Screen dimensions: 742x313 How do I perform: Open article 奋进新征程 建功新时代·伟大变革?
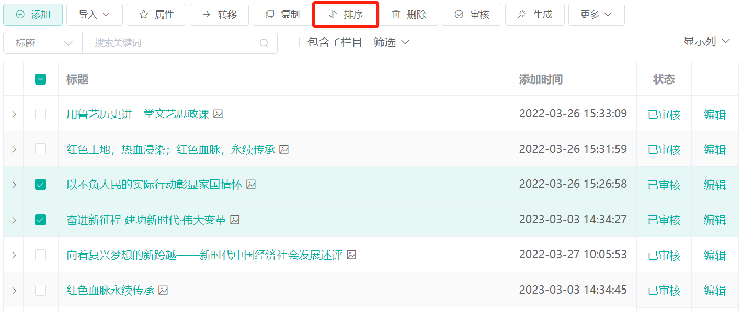(146, 220)
